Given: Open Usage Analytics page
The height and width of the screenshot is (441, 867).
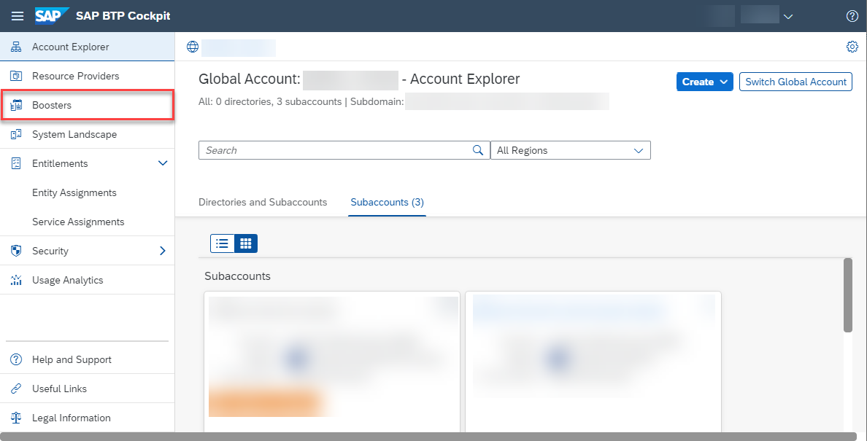Looking at the screenshot, I should click(x=88, y=280).
